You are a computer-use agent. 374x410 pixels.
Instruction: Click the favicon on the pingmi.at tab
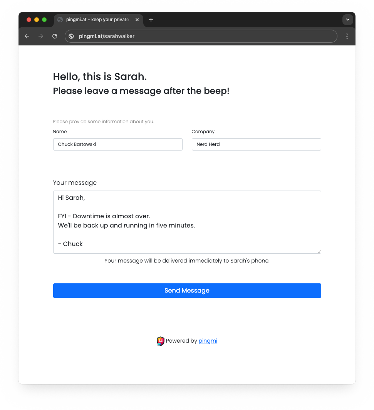click(59, 20)
